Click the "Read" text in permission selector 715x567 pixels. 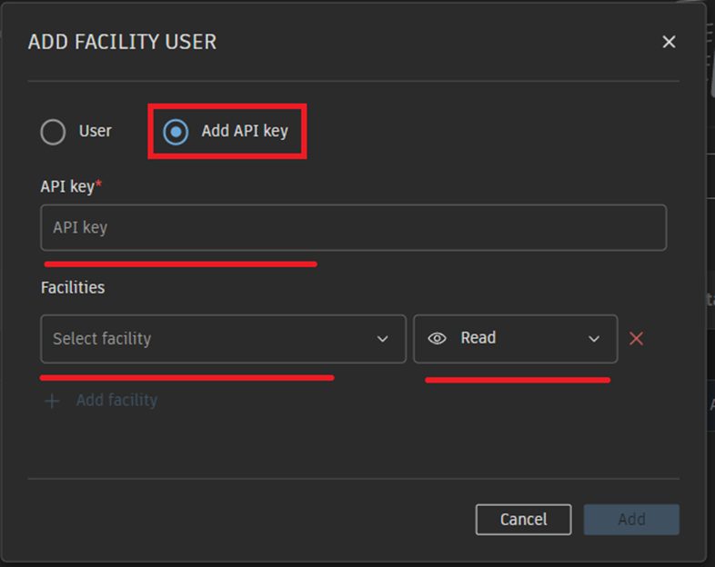[x=478, y=338]
